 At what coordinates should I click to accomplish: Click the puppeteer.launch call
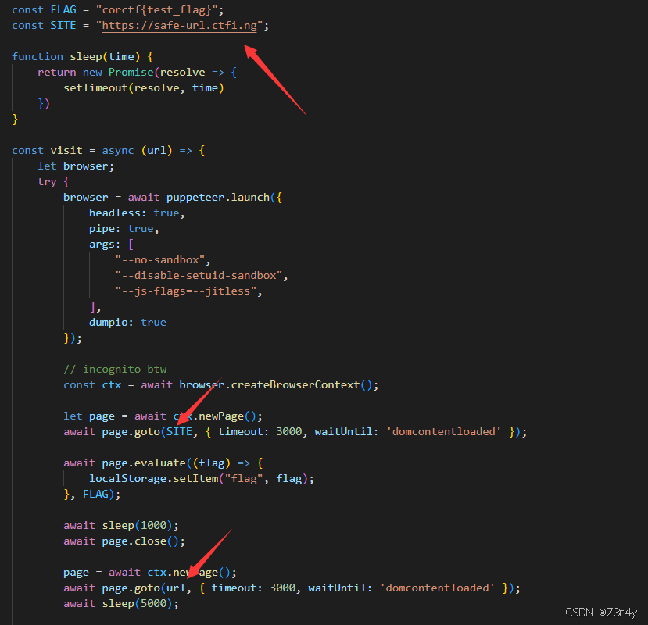pyautogui.click(x=218, y=198)
